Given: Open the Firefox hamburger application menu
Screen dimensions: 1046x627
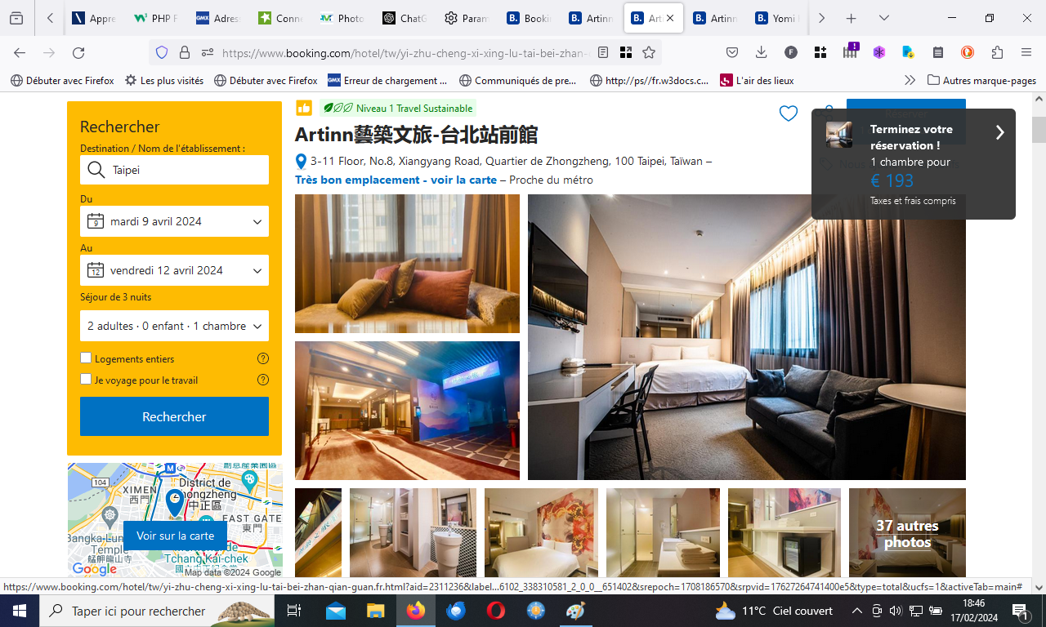Looking at the screenshot, I should (1026, 53).
